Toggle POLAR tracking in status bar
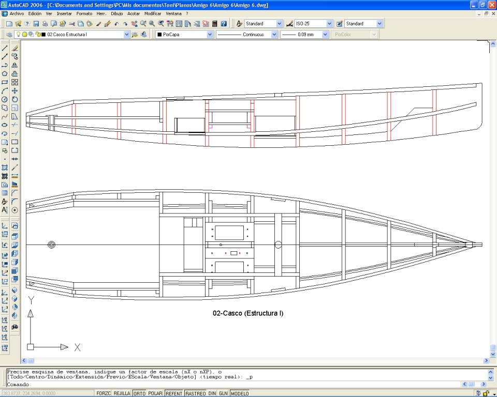Viewport: 497px width, 397px height. (155, 393)
